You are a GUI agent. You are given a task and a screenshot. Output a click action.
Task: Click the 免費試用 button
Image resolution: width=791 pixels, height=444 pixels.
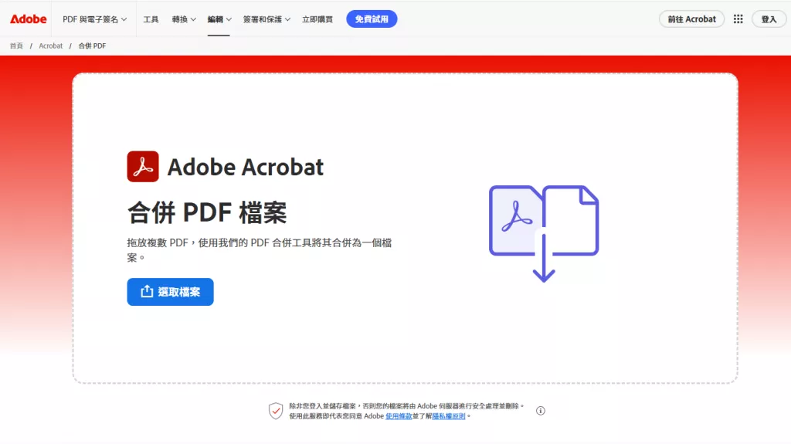(x=372, y=19)
